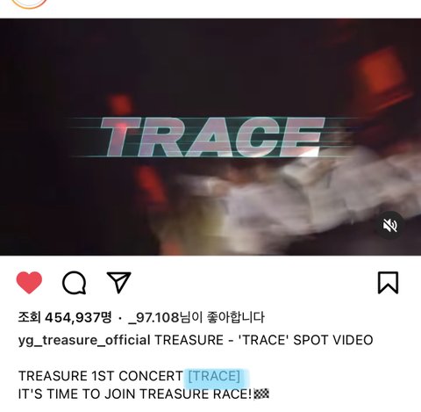Open the _97.108 user profile

pos(153,317)
